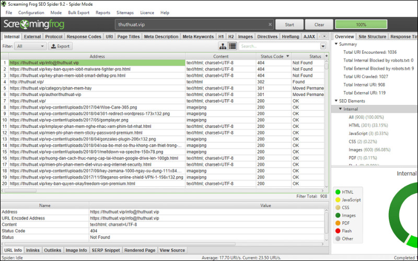The image size is (418, 261).
Task: Click the Search input box
Action: point(280,46)
